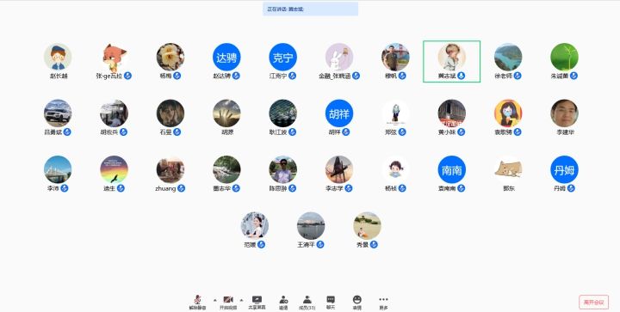Screen dimensions: 620x312
Task: Open the share screen option
Action: tap(257, 303)
